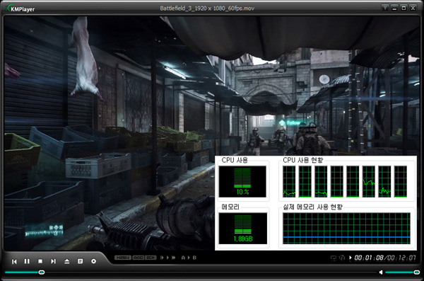Screen dimensions: 424x281
Task: Mute audio via the speaker icon
Action: coord(381,272)
